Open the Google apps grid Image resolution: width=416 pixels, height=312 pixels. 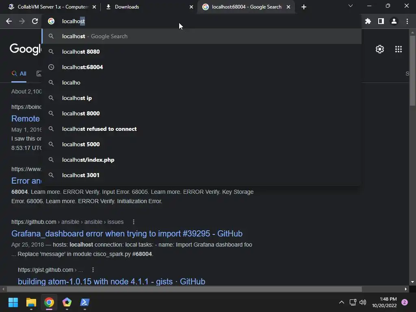tap(399, 49)
